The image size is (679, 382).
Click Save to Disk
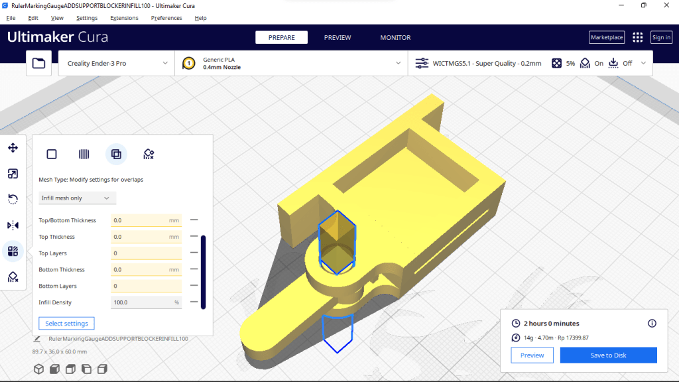(609, 355)
